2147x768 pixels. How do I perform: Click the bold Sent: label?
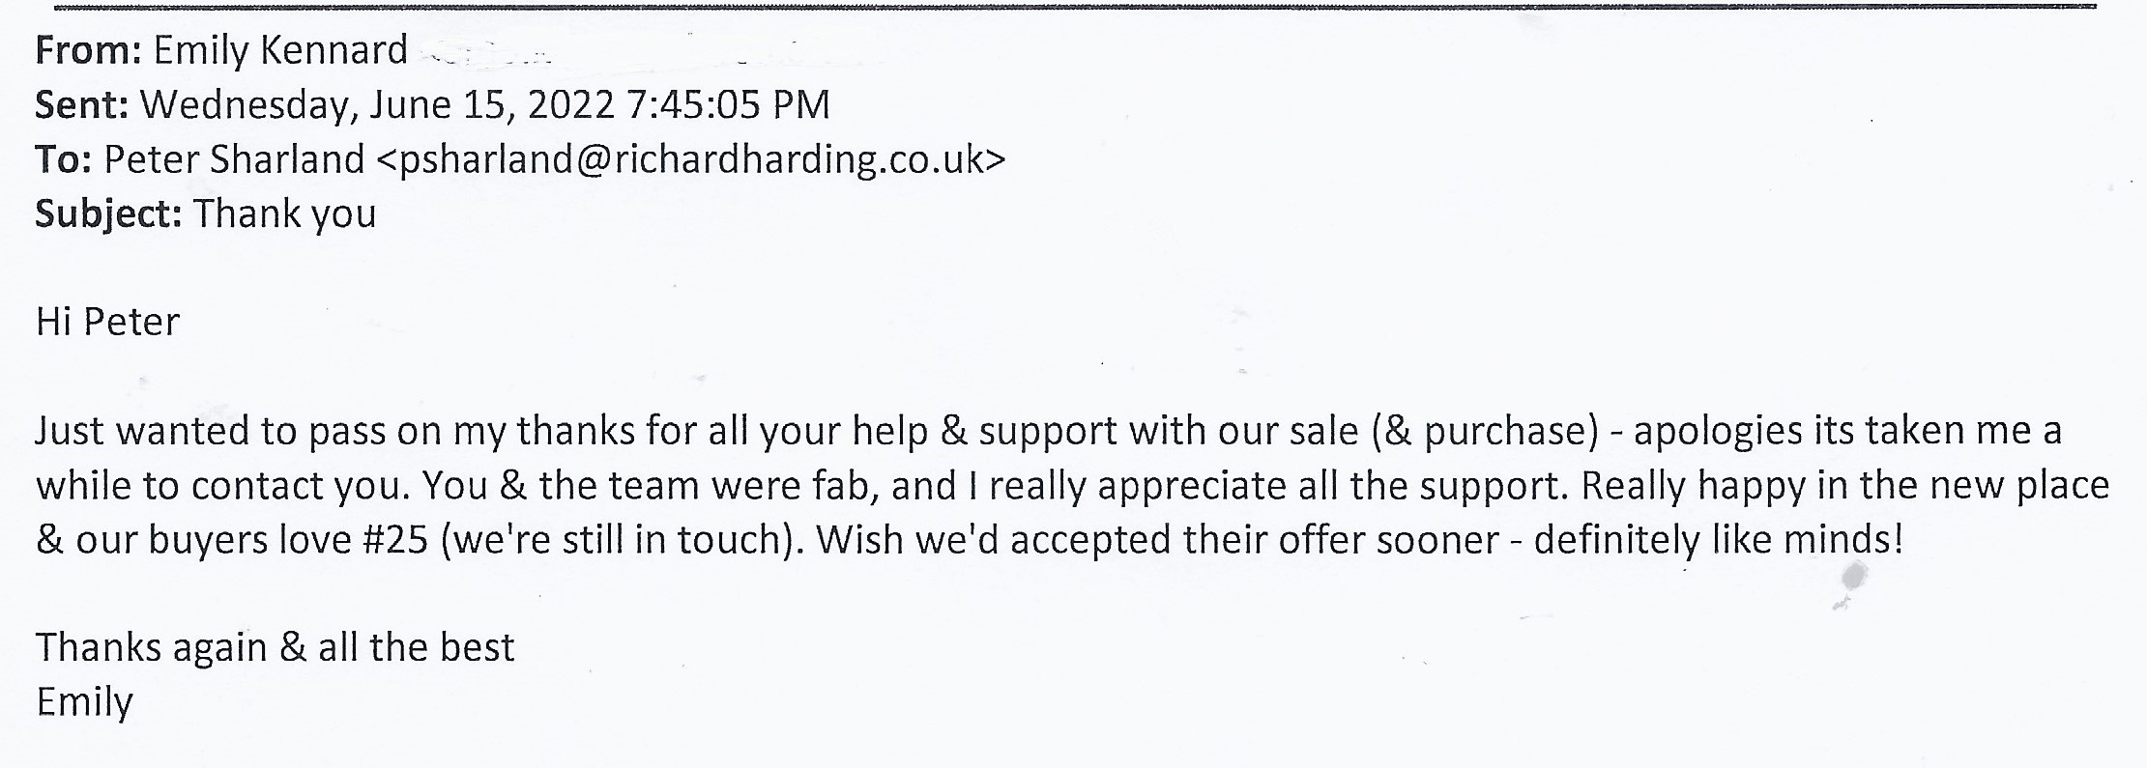[82, 104]
